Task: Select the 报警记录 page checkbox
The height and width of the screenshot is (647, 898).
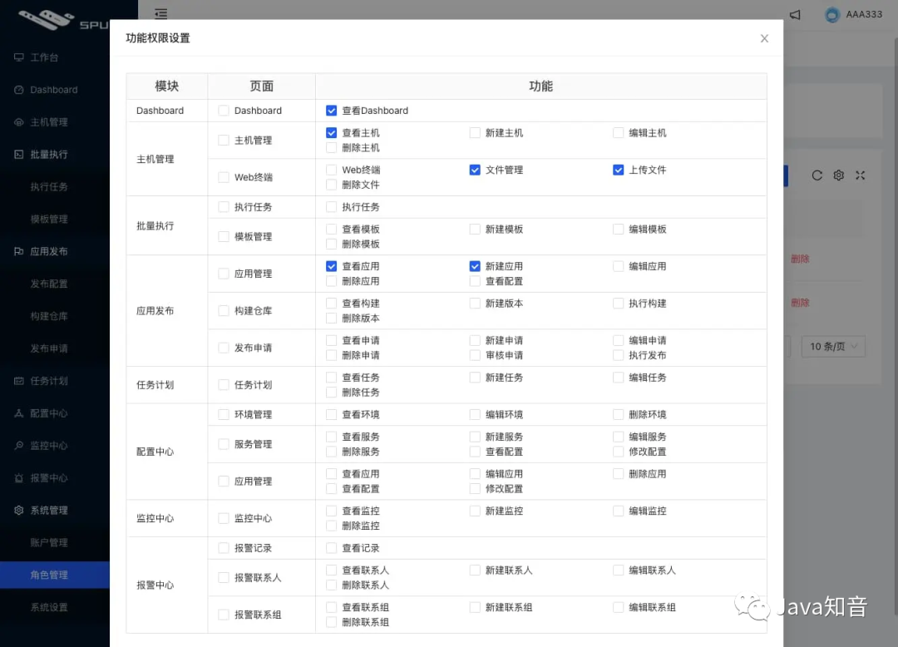Action: click(x=224, y=548)
